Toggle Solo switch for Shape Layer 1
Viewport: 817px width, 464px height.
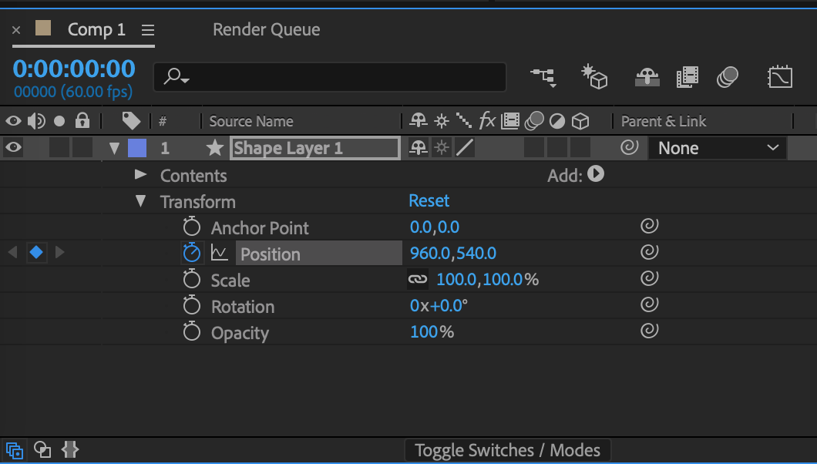[x=59, y=147]
